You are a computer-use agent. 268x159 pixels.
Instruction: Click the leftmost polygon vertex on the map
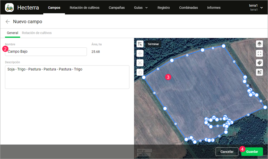click(x=144, y=77)
